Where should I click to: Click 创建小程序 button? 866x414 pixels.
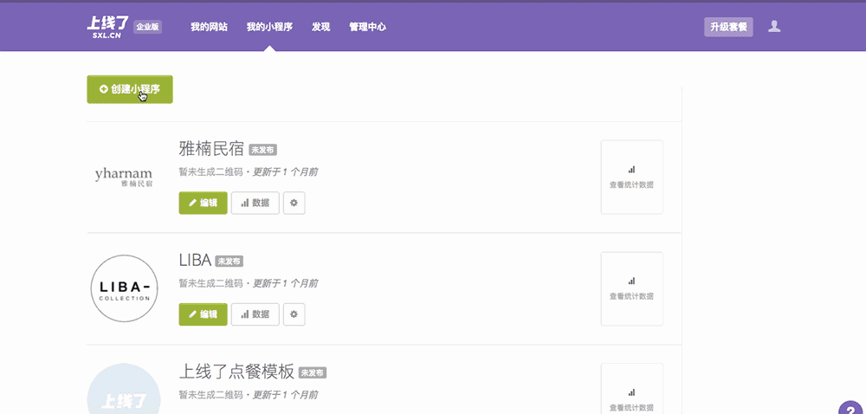tap(130, 89)
